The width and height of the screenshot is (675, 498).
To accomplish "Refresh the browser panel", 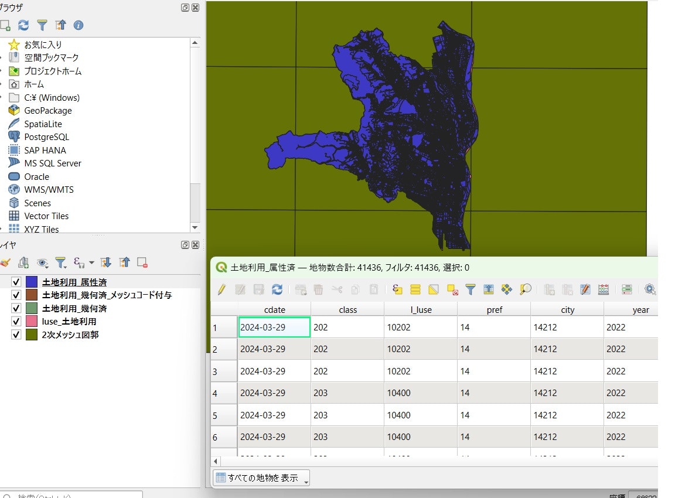I will tap(23, 25).
